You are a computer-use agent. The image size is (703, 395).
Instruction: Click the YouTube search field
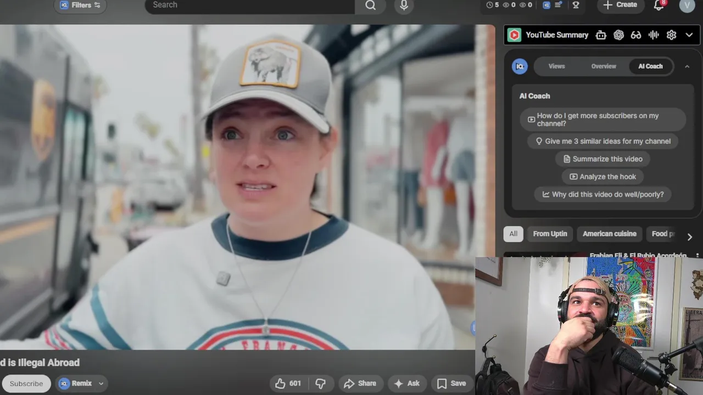click(x=250, y=5)
